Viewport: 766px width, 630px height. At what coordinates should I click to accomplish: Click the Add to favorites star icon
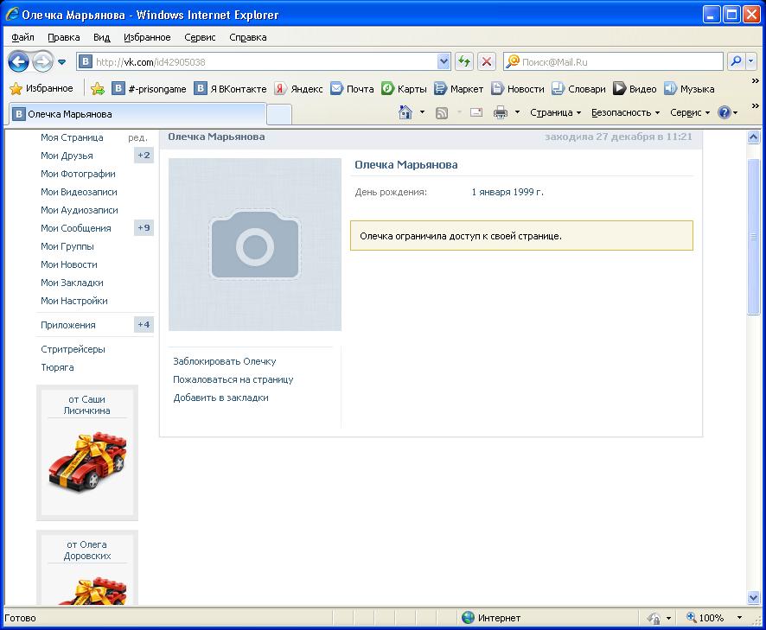click(x=98, y=88)
